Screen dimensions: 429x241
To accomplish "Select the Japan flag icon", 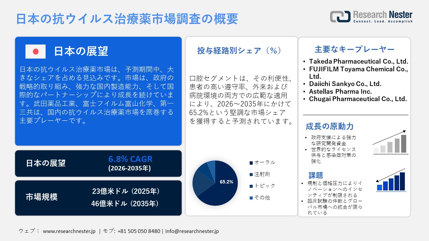I will [x=35, y=52].
